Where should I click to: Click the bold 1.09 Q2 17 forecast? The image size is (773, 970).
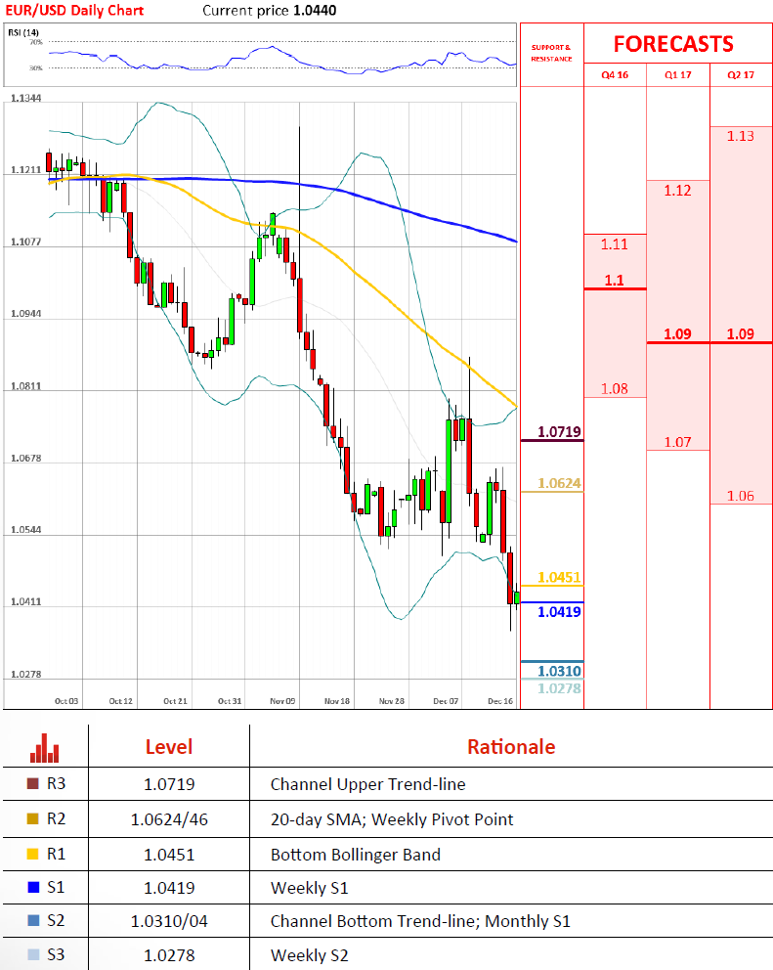[x=740, y=334]
